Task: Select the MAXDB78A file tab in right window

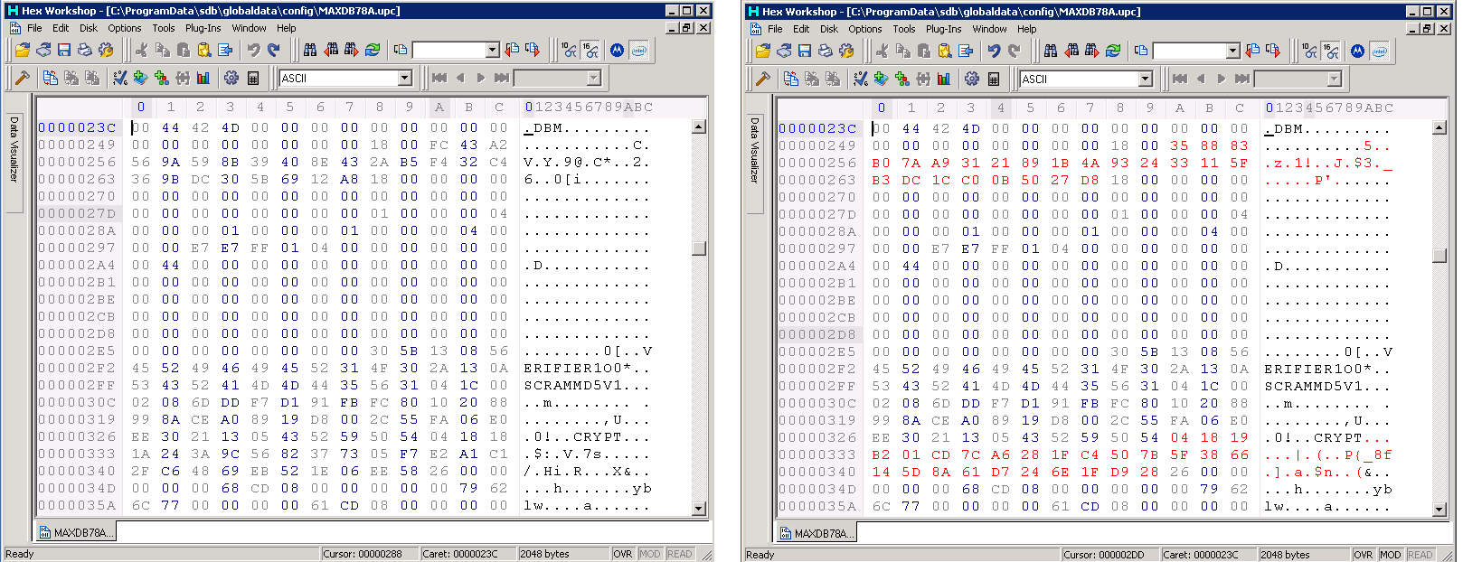Action: click(x=816, y=533)
